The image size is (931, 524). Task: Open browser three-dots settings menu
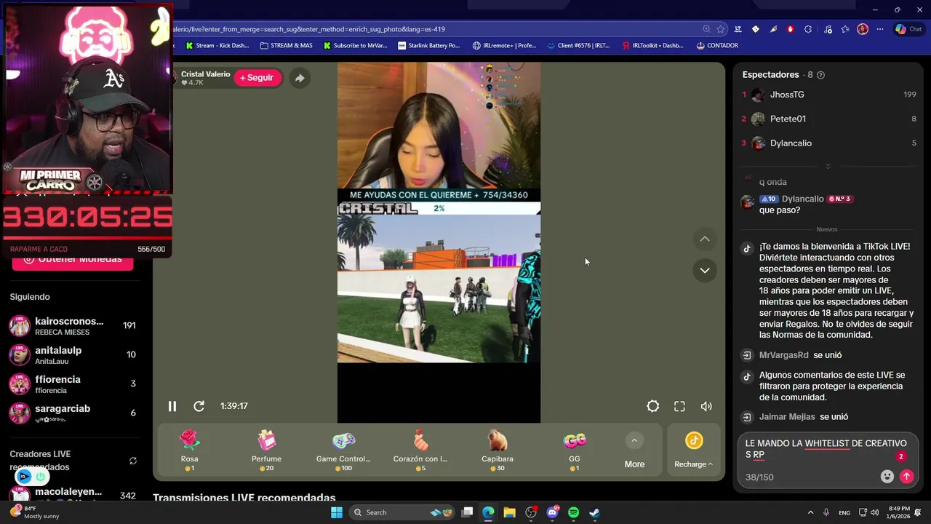pos(880,29)
